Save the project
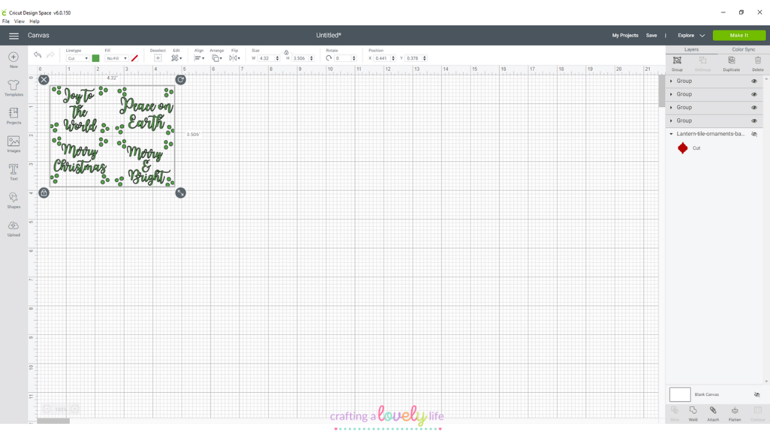Image resolution: width=770 pixels, height=433 pixels. coord(651,35)
